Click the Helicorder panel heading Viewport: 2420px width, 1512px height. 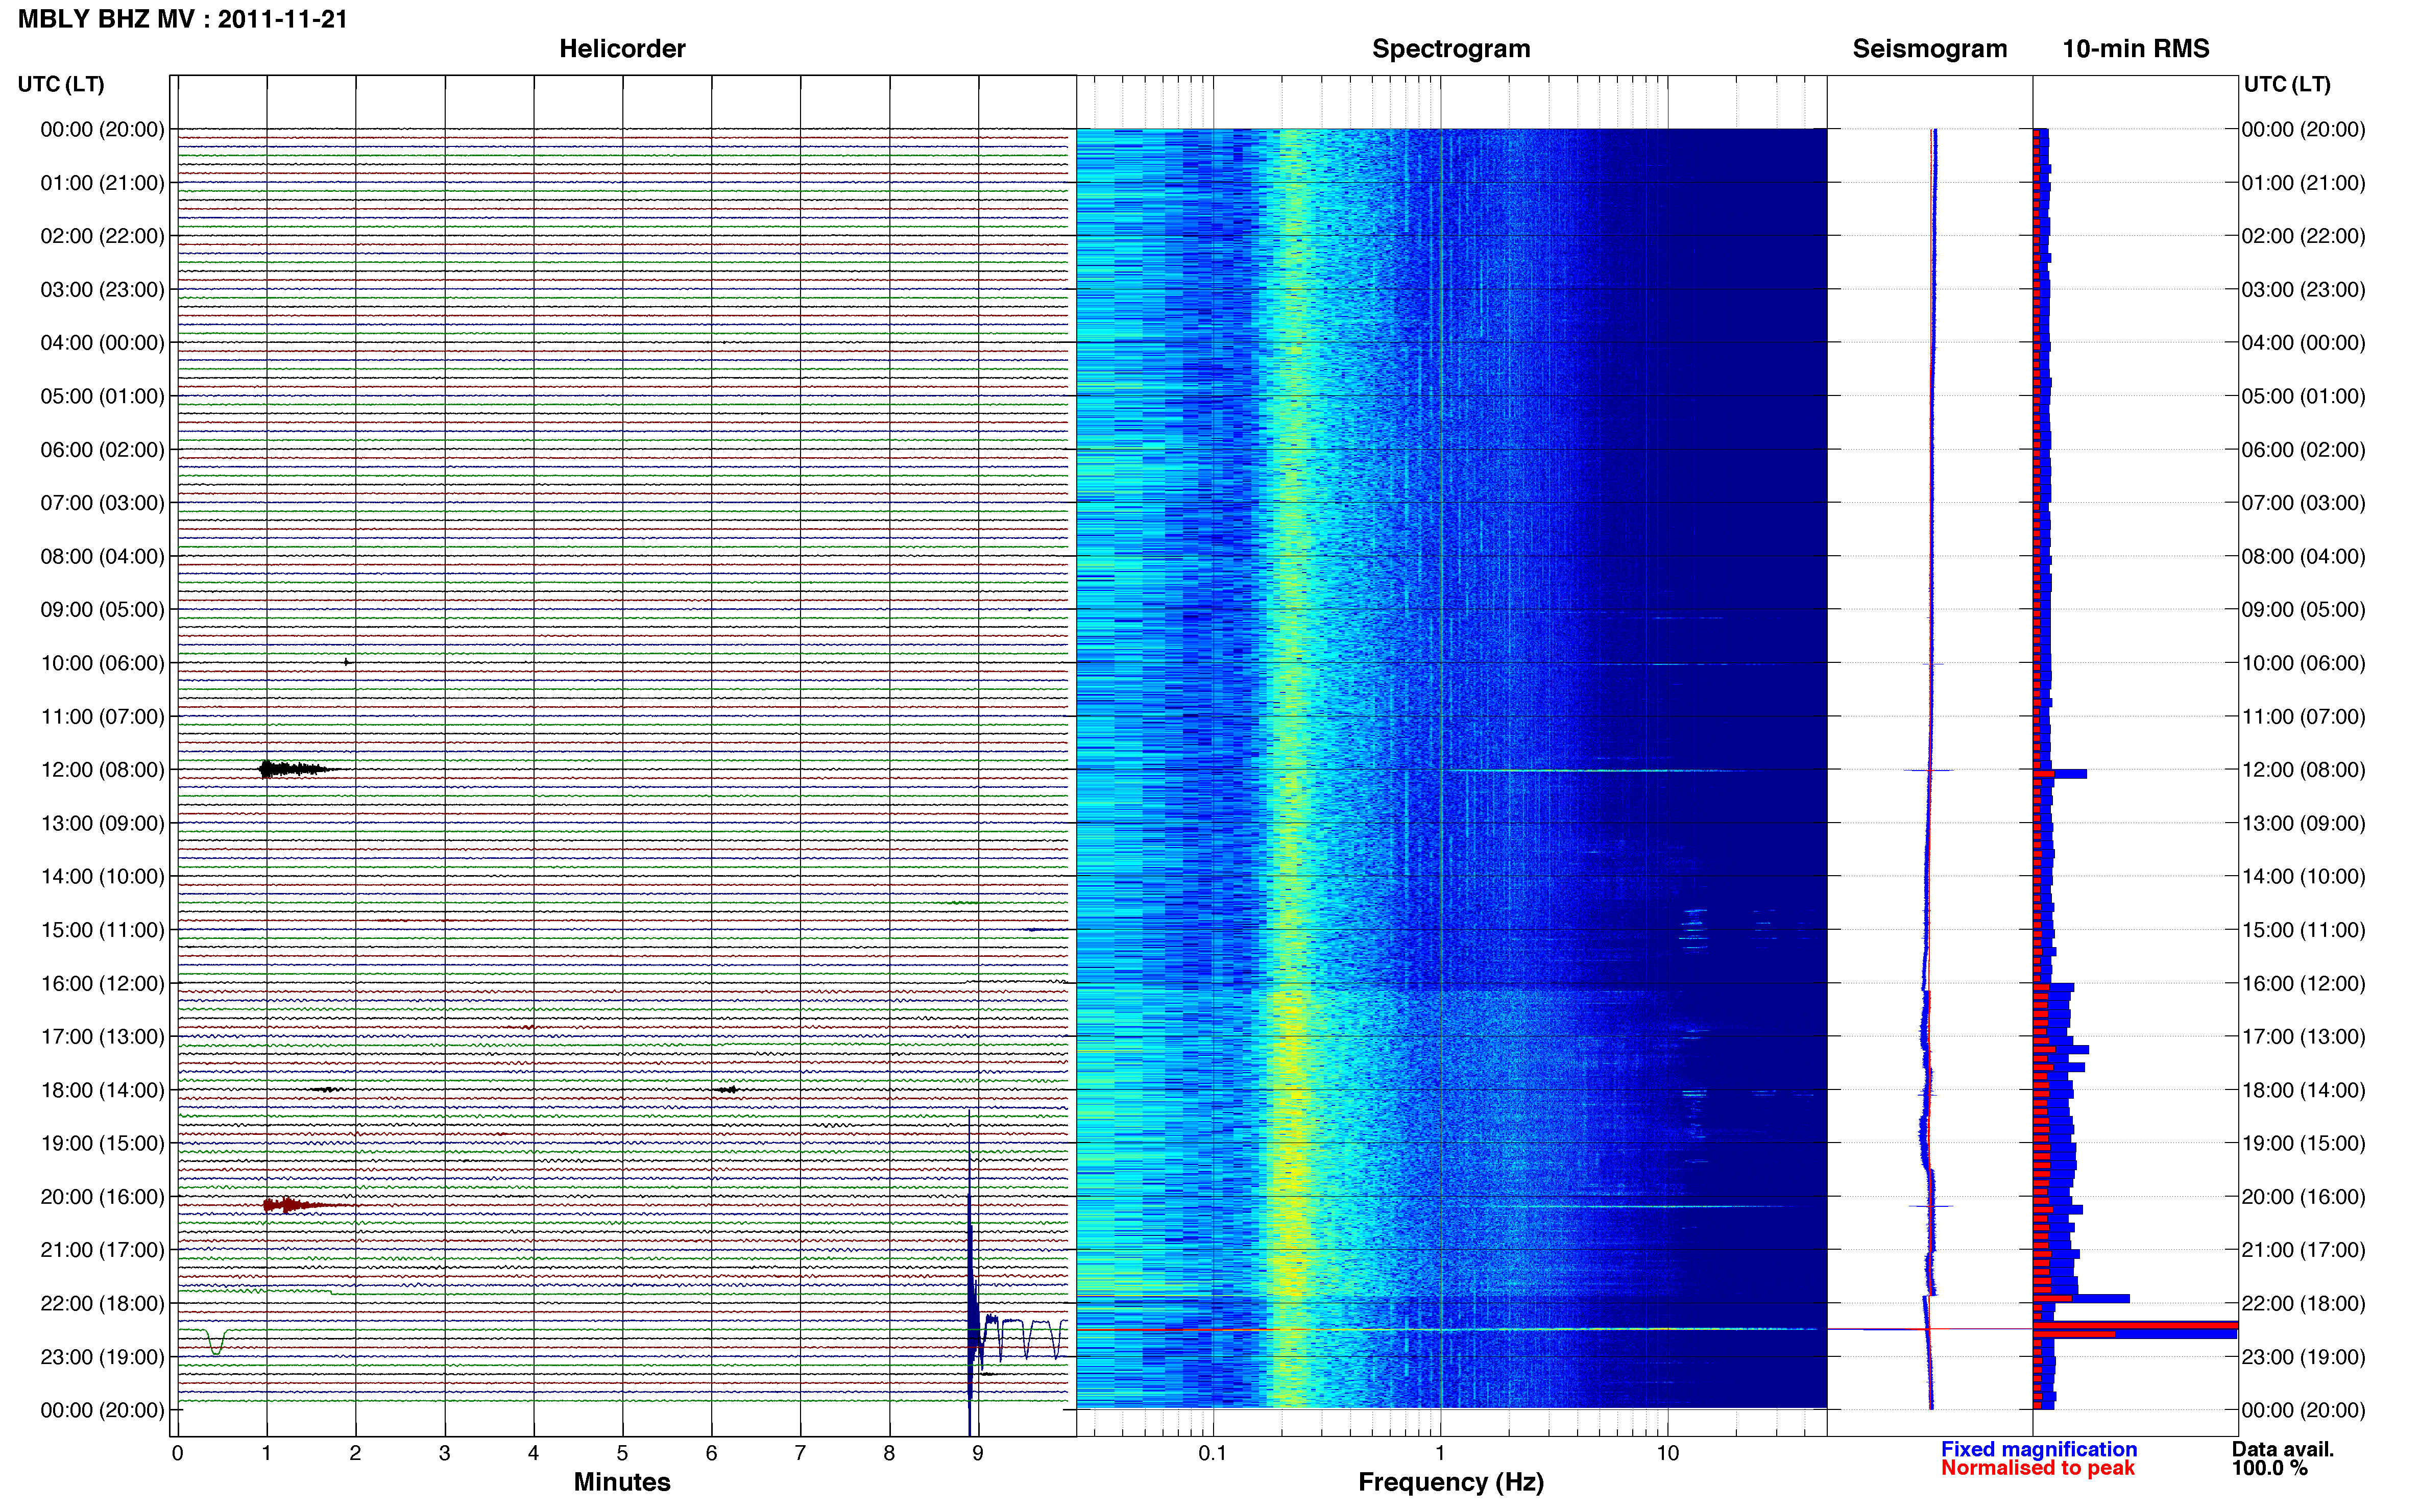pyautogui.click(x=621, y=49)
